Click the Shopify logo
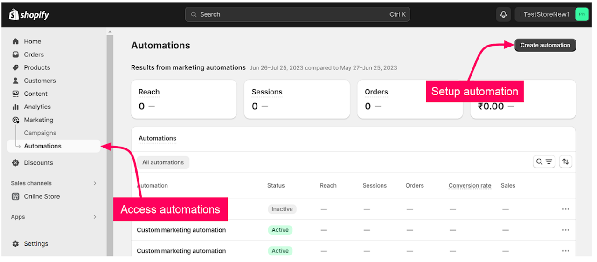 tap(29, 15)
